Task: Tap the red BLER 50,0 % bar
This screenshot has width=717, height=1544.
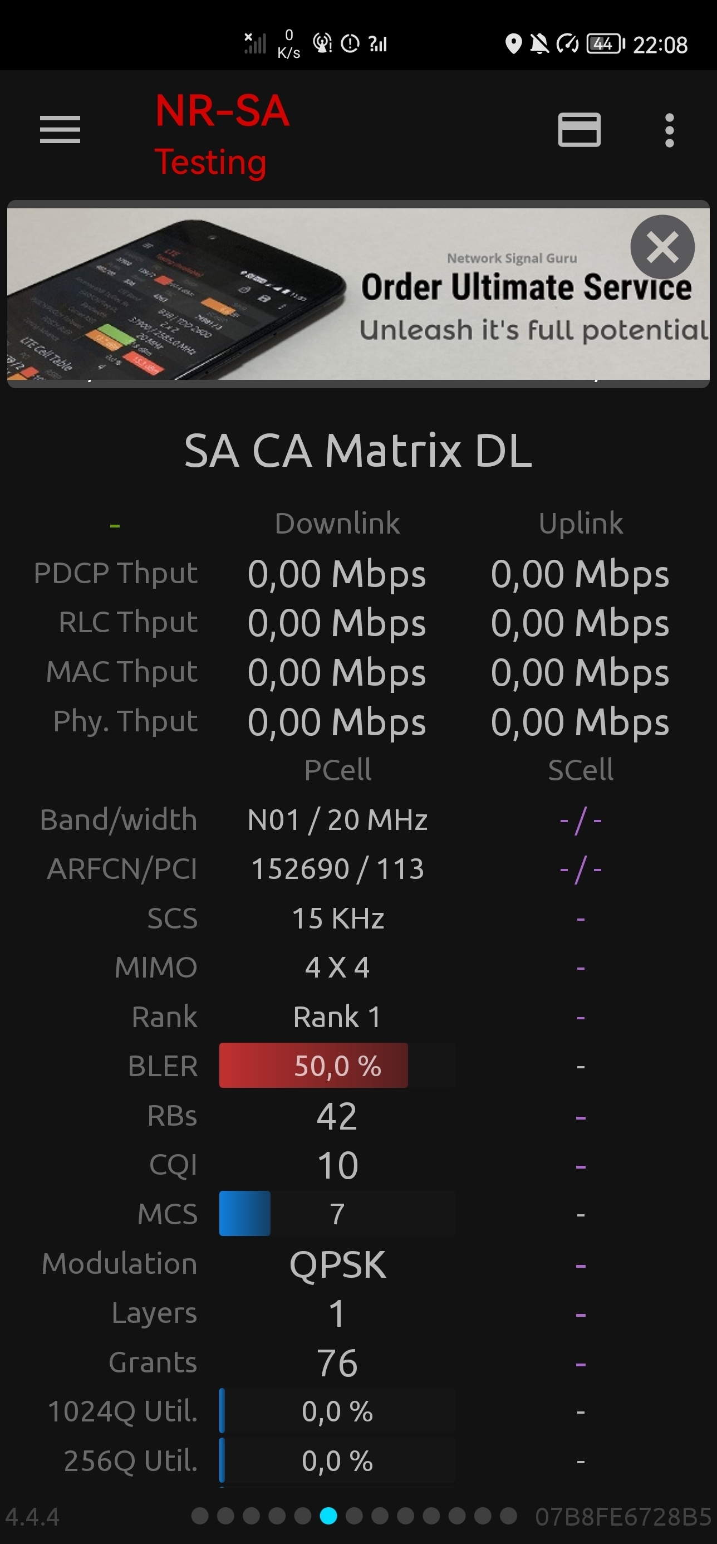Action: (x=313, y=1065)
